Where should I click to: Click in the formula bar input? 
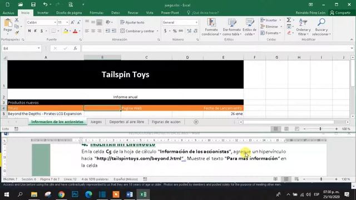click(215, 48)
